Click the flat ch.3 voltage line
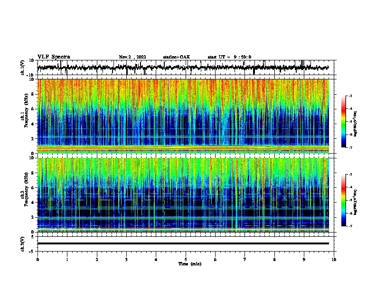 point(183,243)
